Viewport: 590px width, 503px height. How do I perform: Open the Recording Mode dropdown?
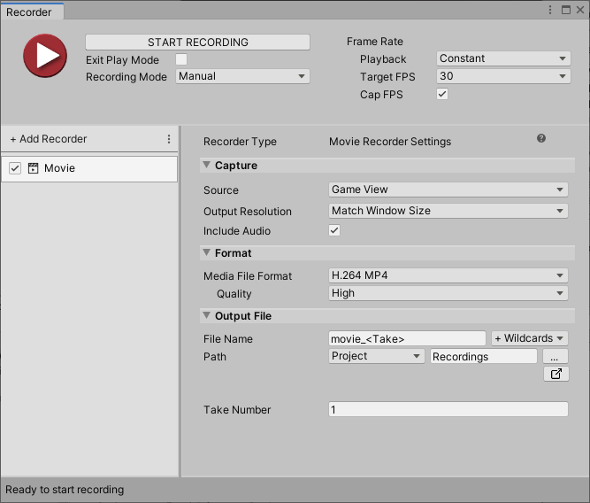click(x=242, y=77)
